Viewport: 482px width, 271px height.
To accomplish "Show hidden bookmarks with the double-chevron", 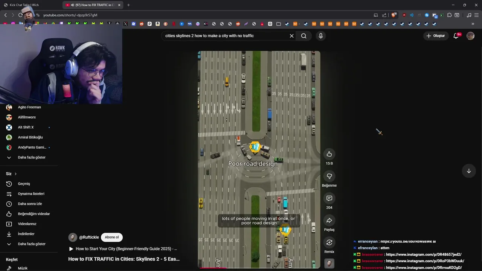I will click(473, 24).
